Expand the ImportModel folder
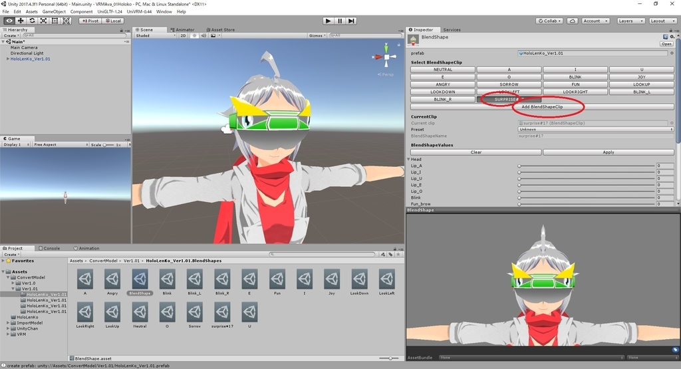 [x=8, y=323]
